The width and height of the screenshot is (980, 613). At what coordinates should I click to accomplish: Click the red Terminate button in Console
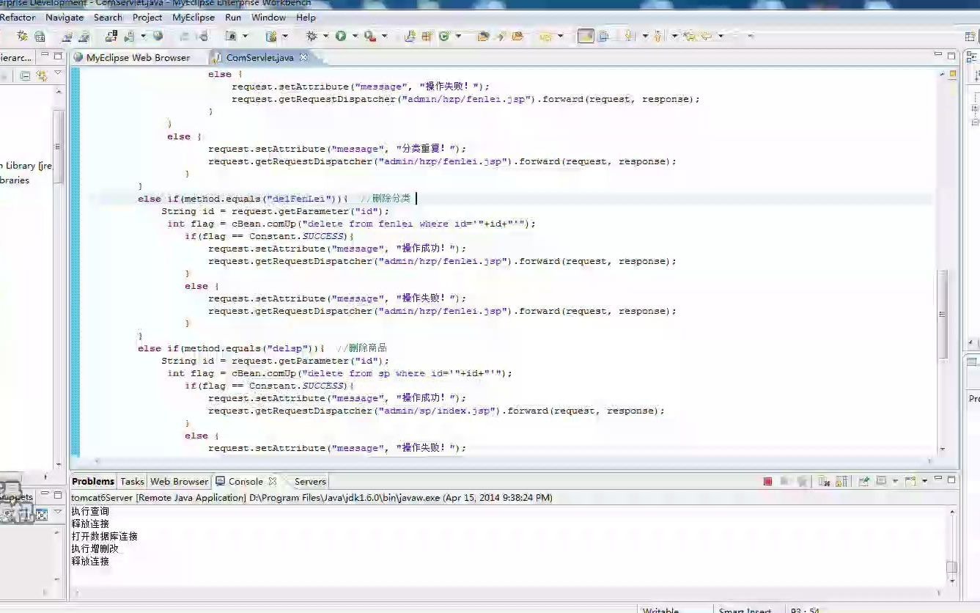click(767, 481)
